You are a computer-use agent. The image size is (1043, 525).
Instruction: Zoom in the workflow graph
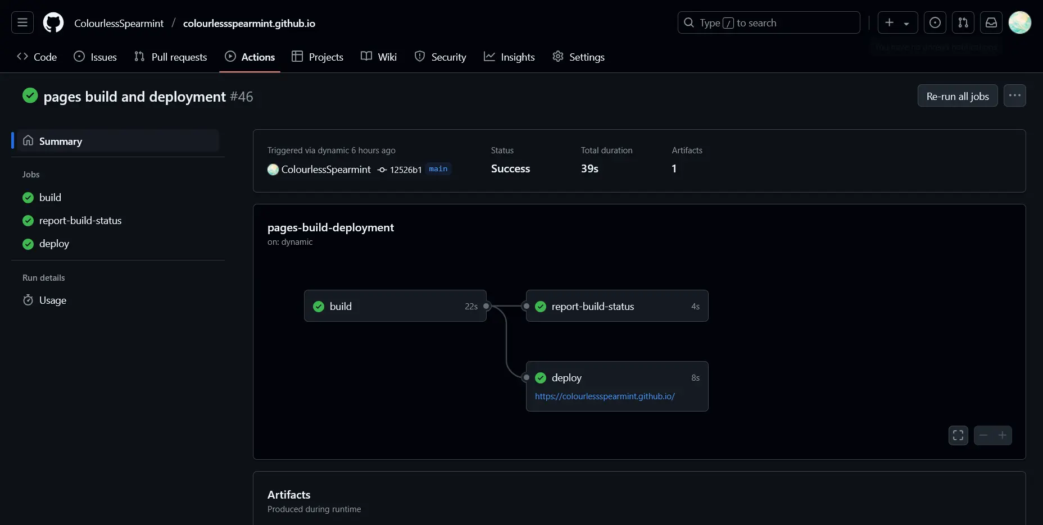coord(1003,435)
